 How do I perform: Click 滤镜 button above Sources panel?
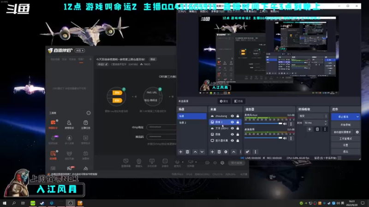coord(238,101)
